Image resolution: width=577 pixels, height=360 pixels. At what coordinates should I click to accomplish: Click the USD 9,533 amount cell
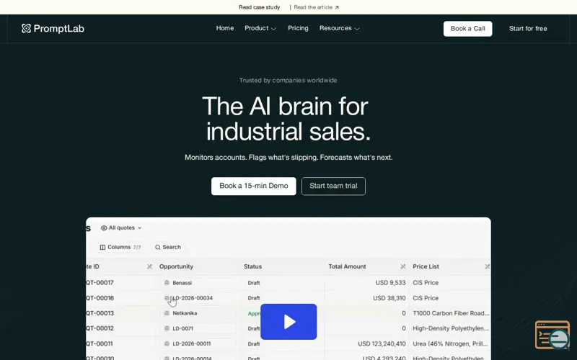tap(390, 283)
